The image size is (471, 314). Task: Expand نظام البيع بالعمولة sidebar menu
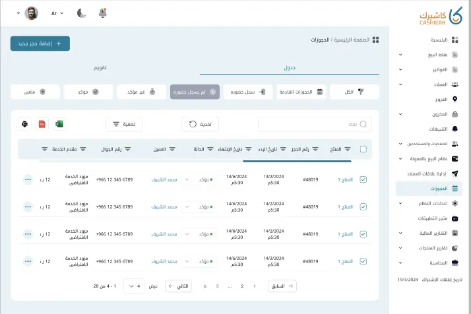[400, 159]
